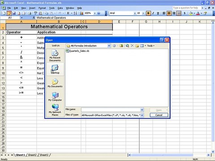Open the 100% zoom dropdown
The width and height of the screenshot is (215, 161).
[95, 13]
